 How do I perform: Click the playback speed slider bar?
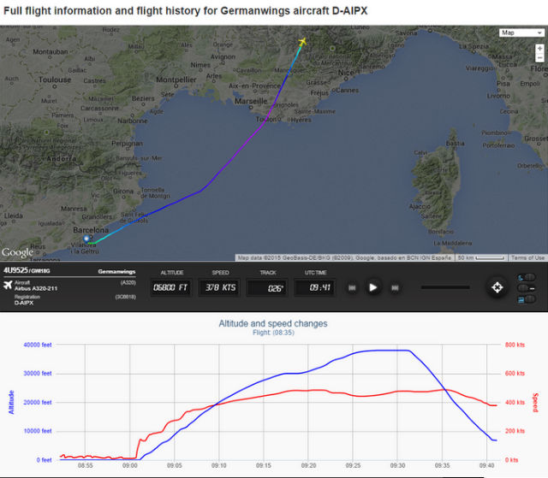coord(444,287)
